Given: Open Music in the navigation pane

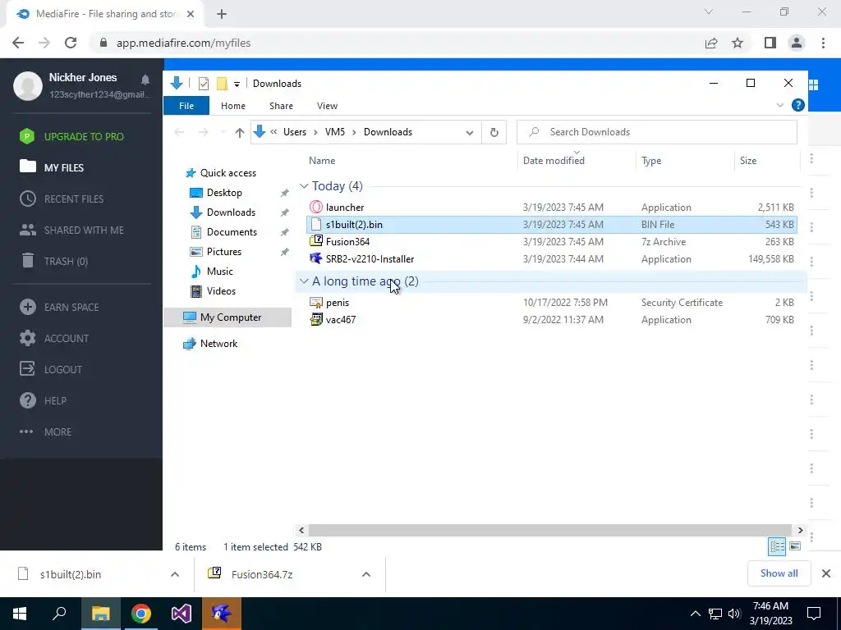Looking at the screenshot, I should 219,272.
